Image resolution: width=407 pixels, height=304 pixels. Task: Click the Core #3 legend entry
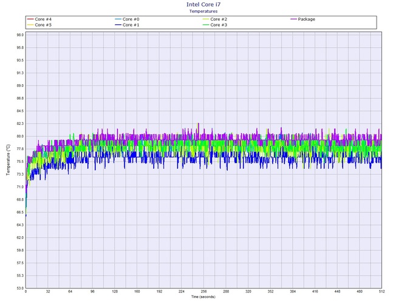215,25
